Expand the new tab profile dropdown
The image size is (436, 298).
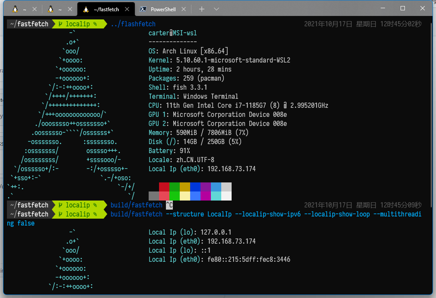[x=216, y=9]
